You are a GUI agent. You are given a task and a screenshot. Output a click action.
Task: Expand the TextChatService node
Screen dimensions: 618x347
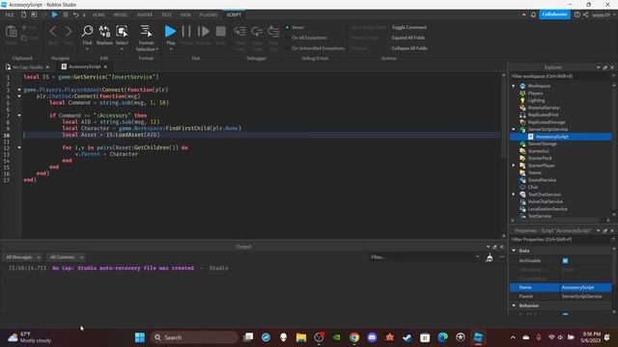(514, 195)
